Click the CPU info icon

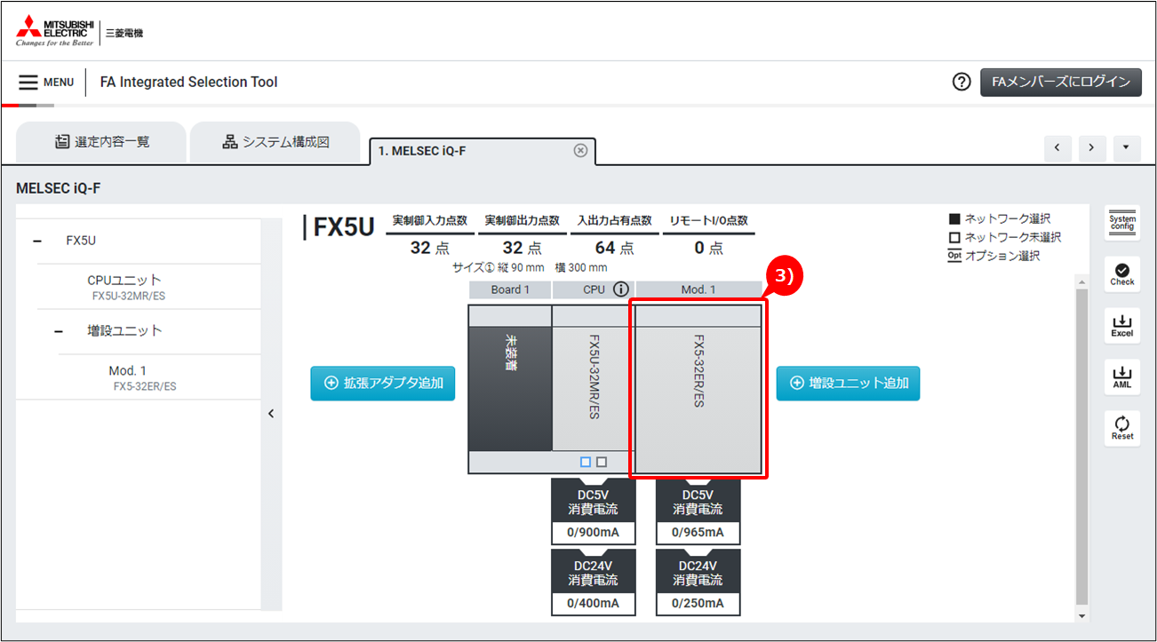(621, 289)
